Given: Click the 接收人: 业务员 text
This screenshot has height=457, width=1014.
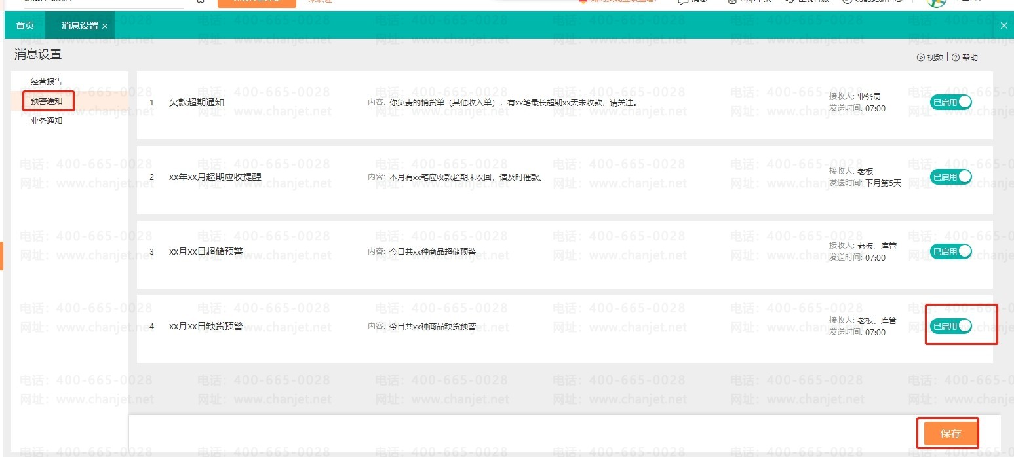Looking at the screenshot, I should 855,96.
